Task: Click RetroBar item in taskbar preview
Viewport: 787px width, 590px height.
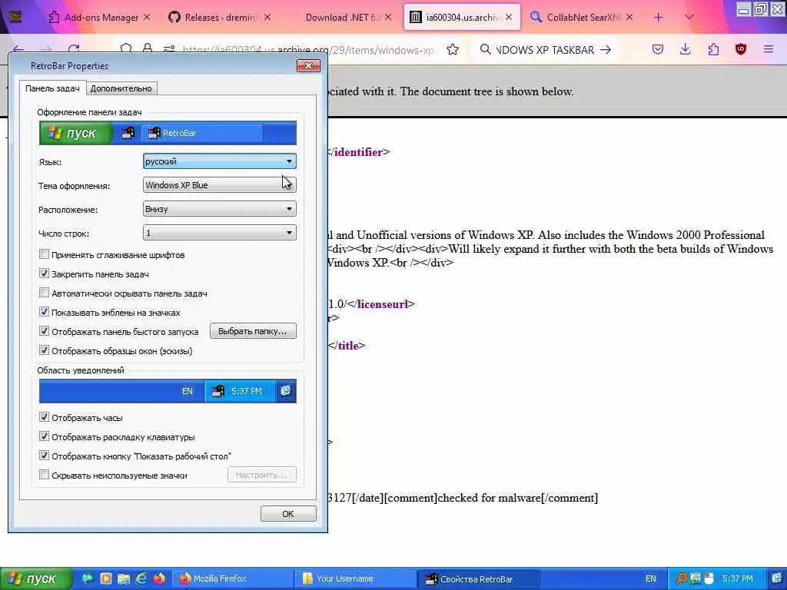Action: click(x=202, y=133)
